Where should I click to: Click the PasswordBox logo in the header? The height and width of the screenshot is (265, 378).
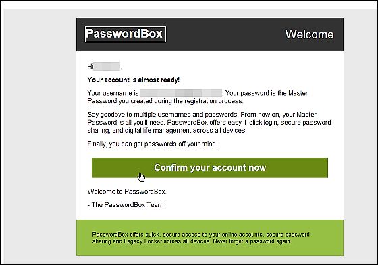(126, 34)
